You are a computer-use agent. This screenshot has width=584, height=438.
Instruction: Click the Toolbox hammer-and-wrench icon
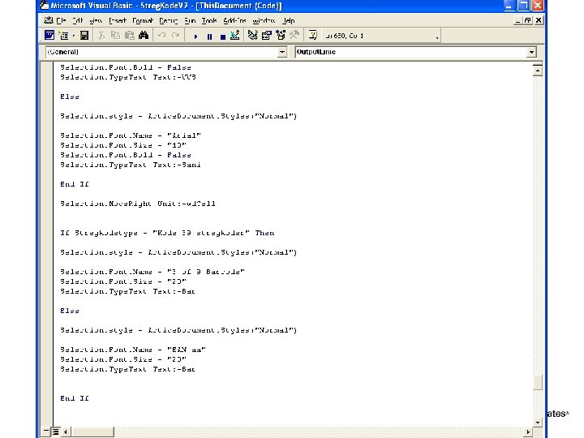point(294,36)
